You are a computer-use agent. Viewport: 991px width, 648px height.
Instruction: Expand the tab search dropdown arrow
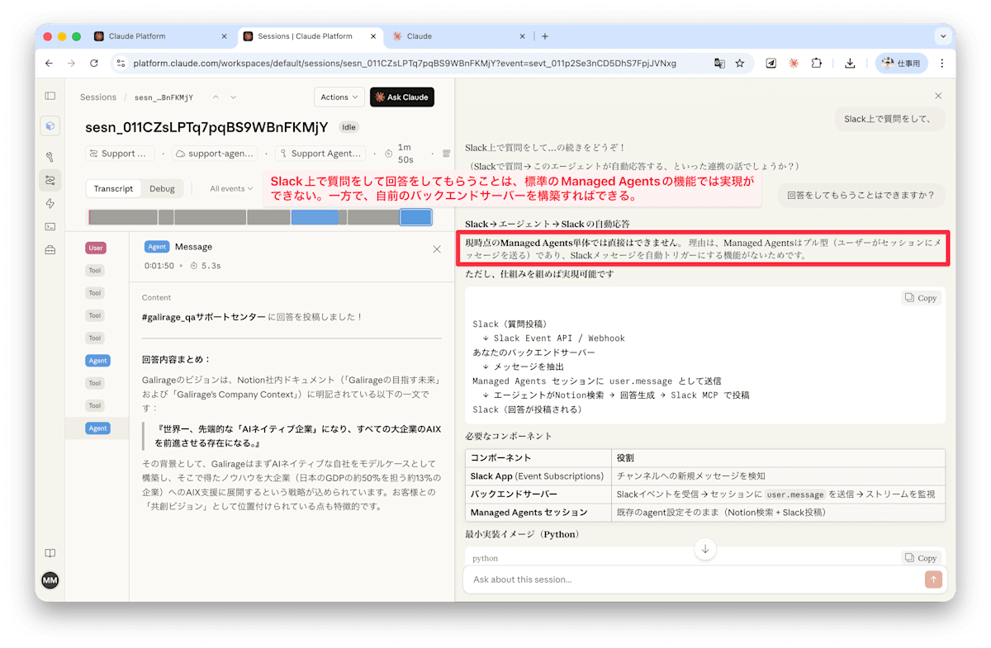pos(943,36)
